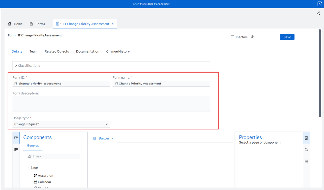Image resolution: width=324 pixels, height=190 pixels.
Task: Go to Home via the house icon
Action: point(9,24)
